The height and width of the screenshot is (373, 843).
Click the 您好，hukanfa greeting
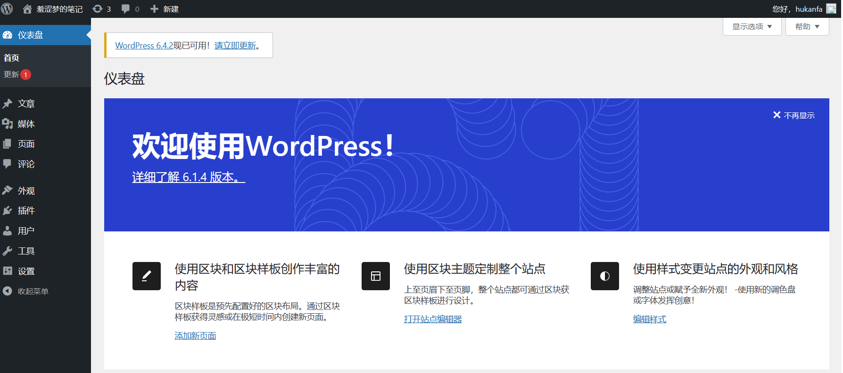[797, 9]
